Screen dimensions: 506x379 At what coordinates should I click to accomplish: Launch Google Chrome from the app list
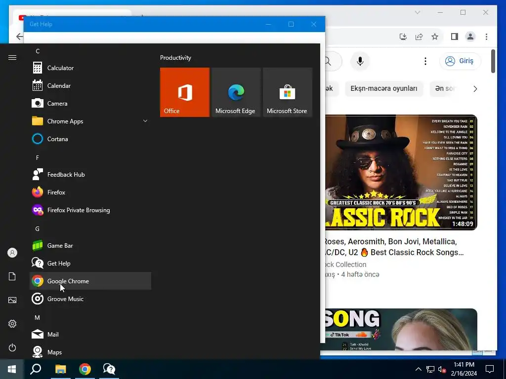[x=90, y=281]
